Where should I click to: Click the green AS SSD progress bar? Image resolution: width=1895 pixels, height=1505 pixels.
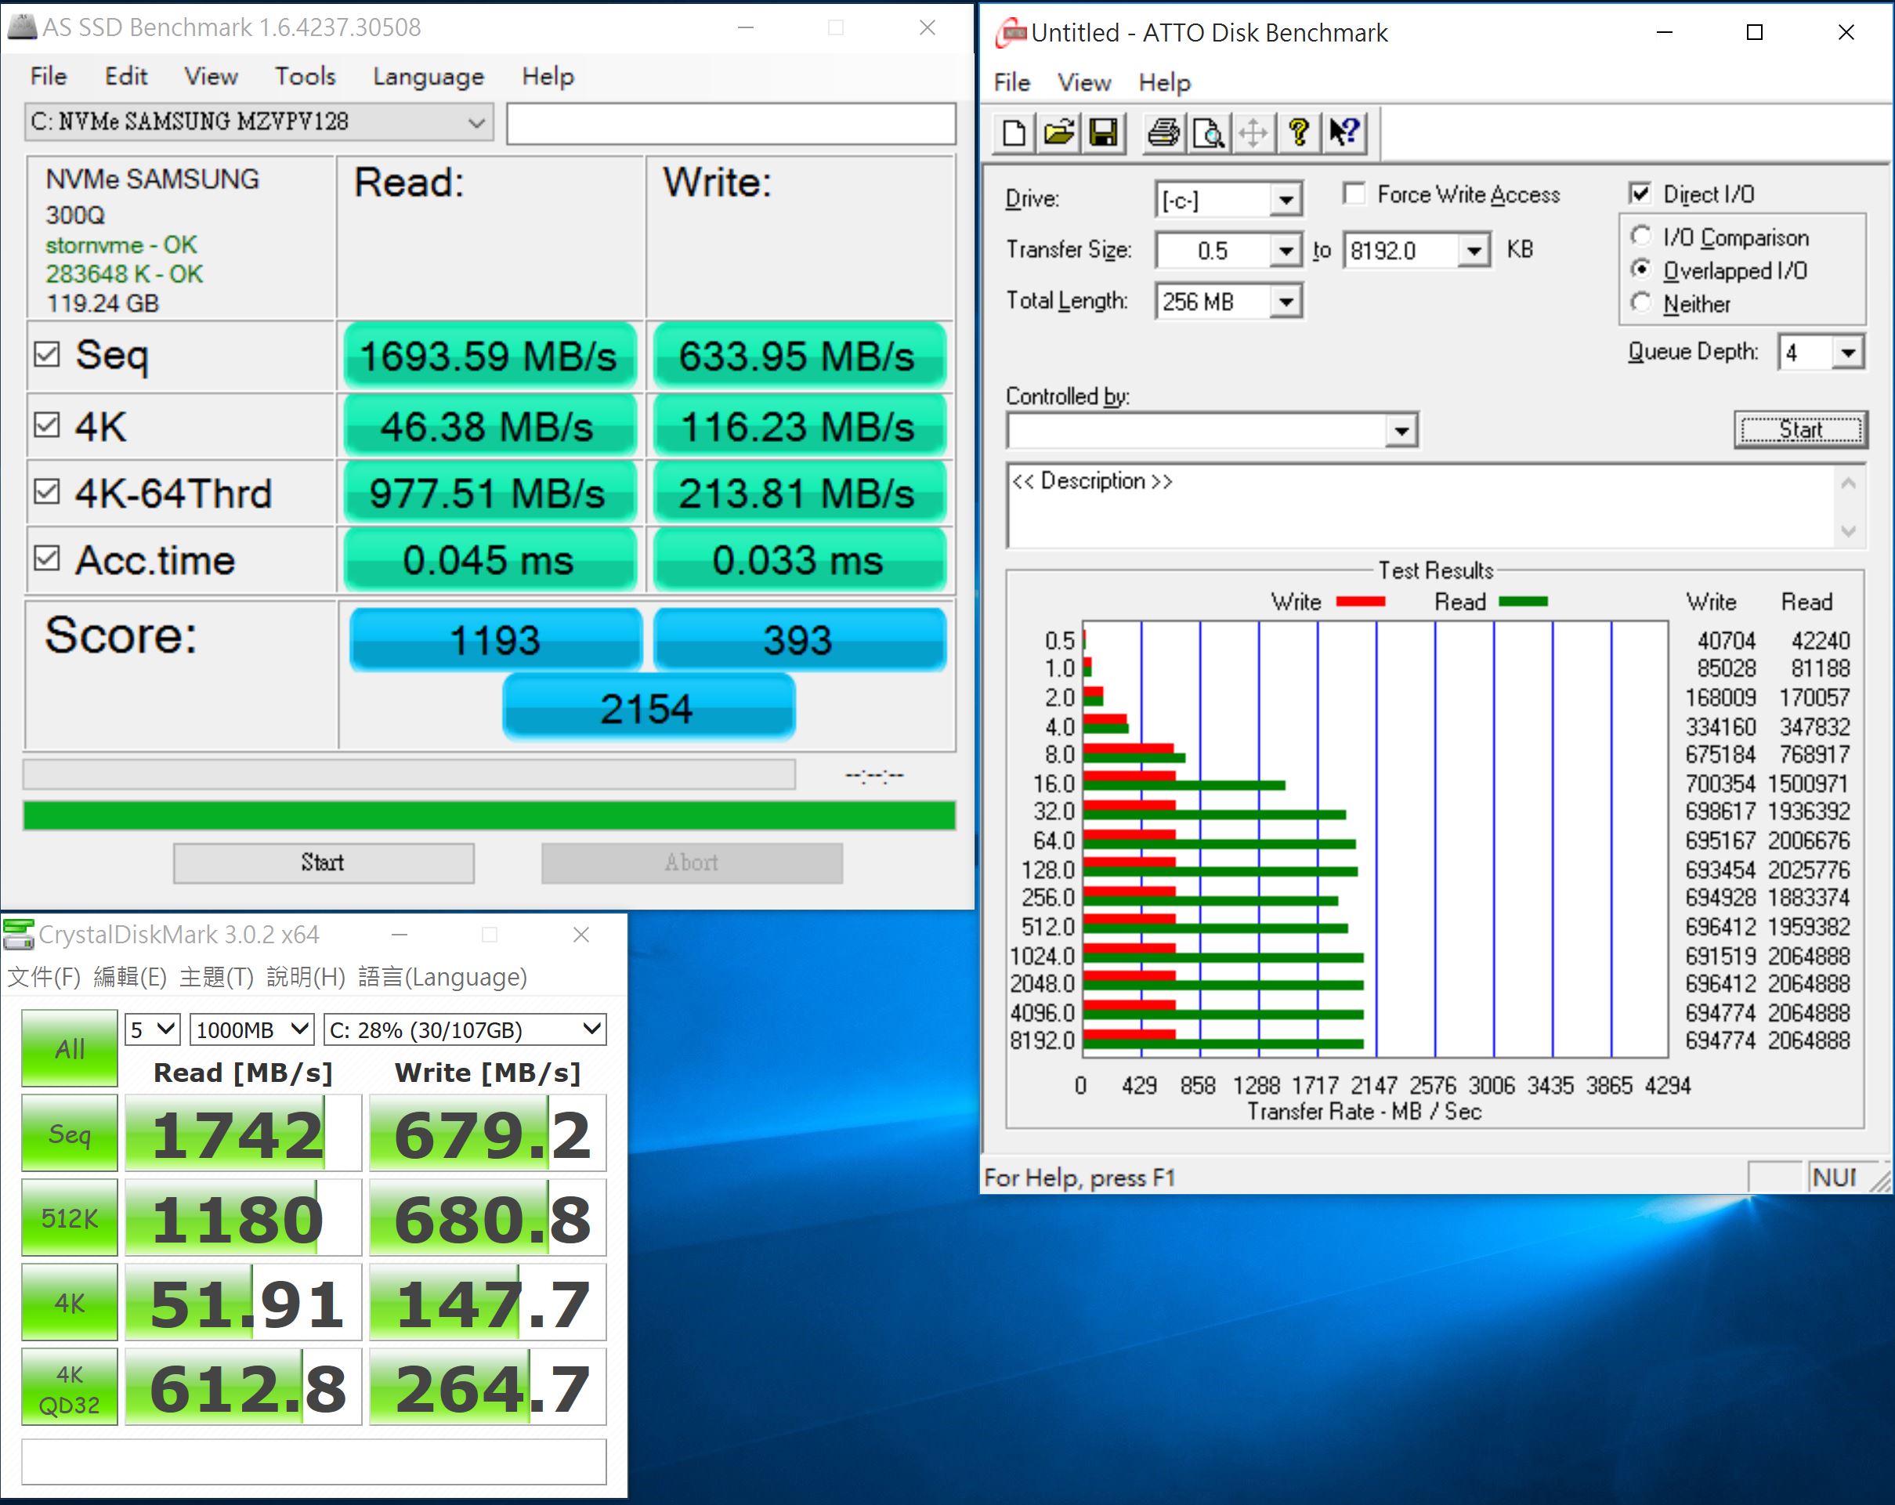[489, 815]
